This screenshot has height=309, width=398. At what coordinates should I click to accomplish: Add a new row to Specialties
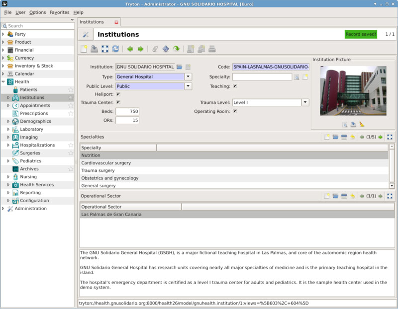[x=327, y=137]
